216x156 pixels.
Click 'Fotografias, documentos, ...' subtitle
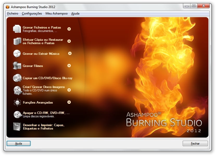pyautogui.click(x=40, y=31)
